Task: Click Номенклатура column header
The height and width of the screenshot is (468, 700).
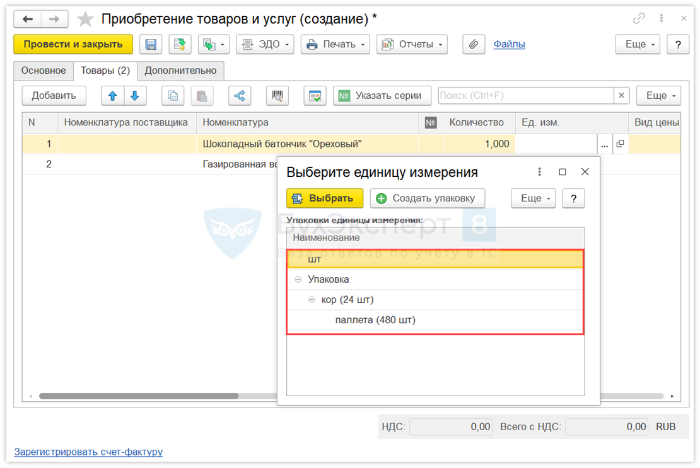Action: click(307, 123)
